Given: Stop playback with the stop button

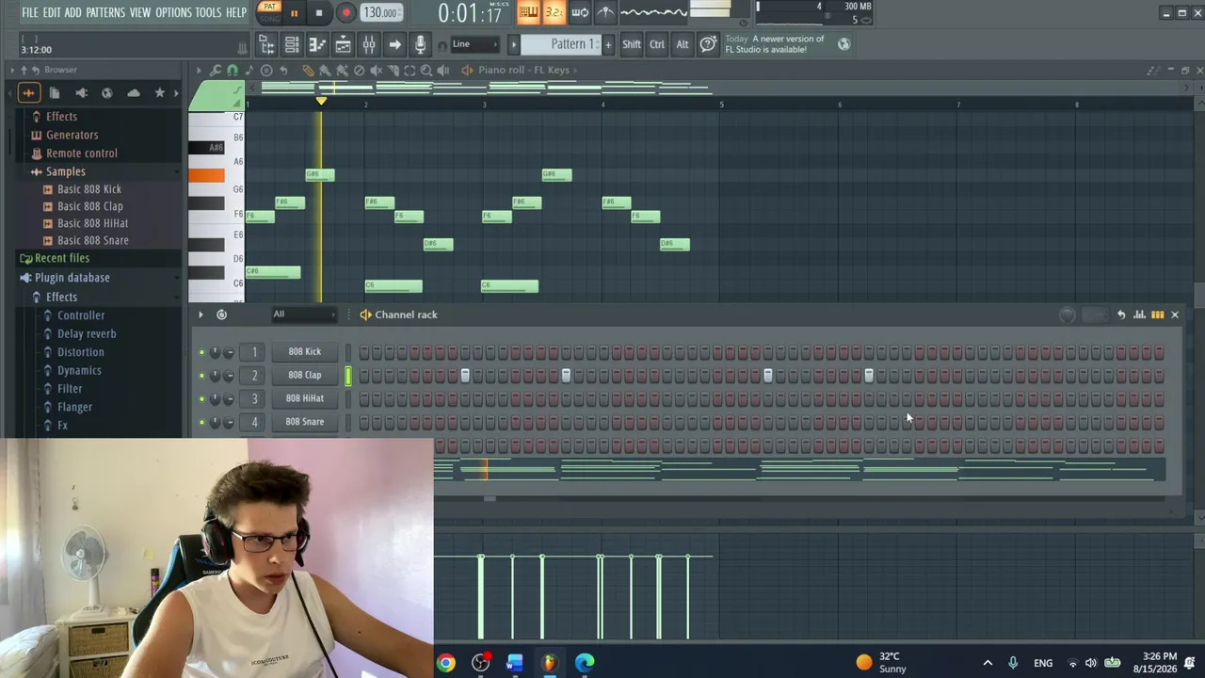Looking at the screenshot, I should click(319, 13).
